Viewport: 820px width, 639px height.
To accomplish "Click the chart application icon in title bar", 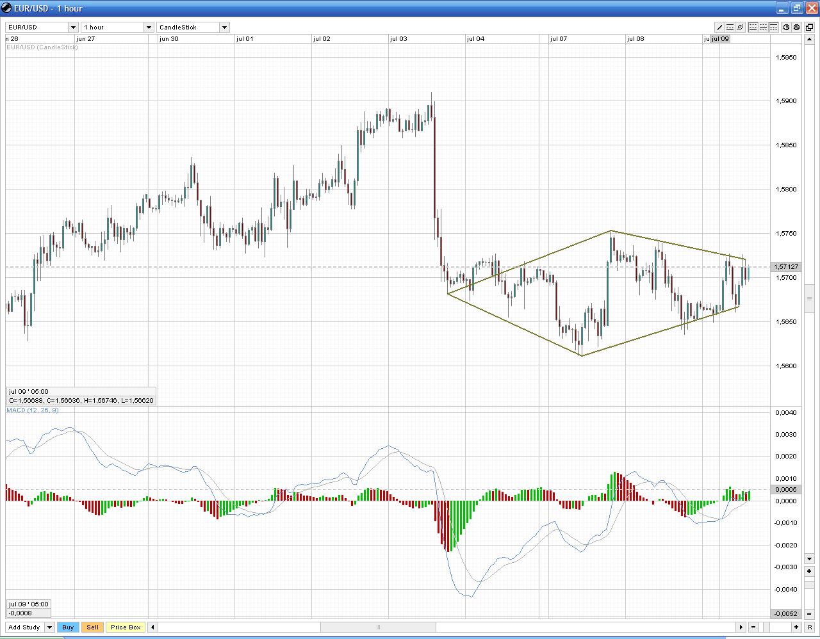I will click(7, 8).
